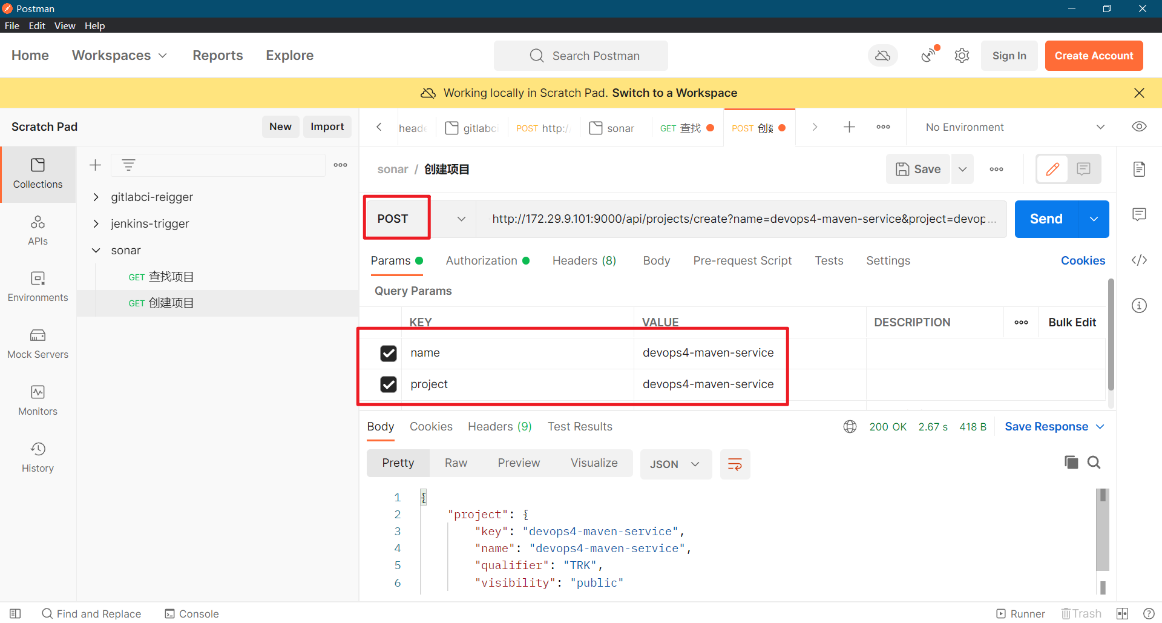Screen dimensions: 1162x623
Task: Open the Save options dropdown arrow
Action: tap(962, 169)
